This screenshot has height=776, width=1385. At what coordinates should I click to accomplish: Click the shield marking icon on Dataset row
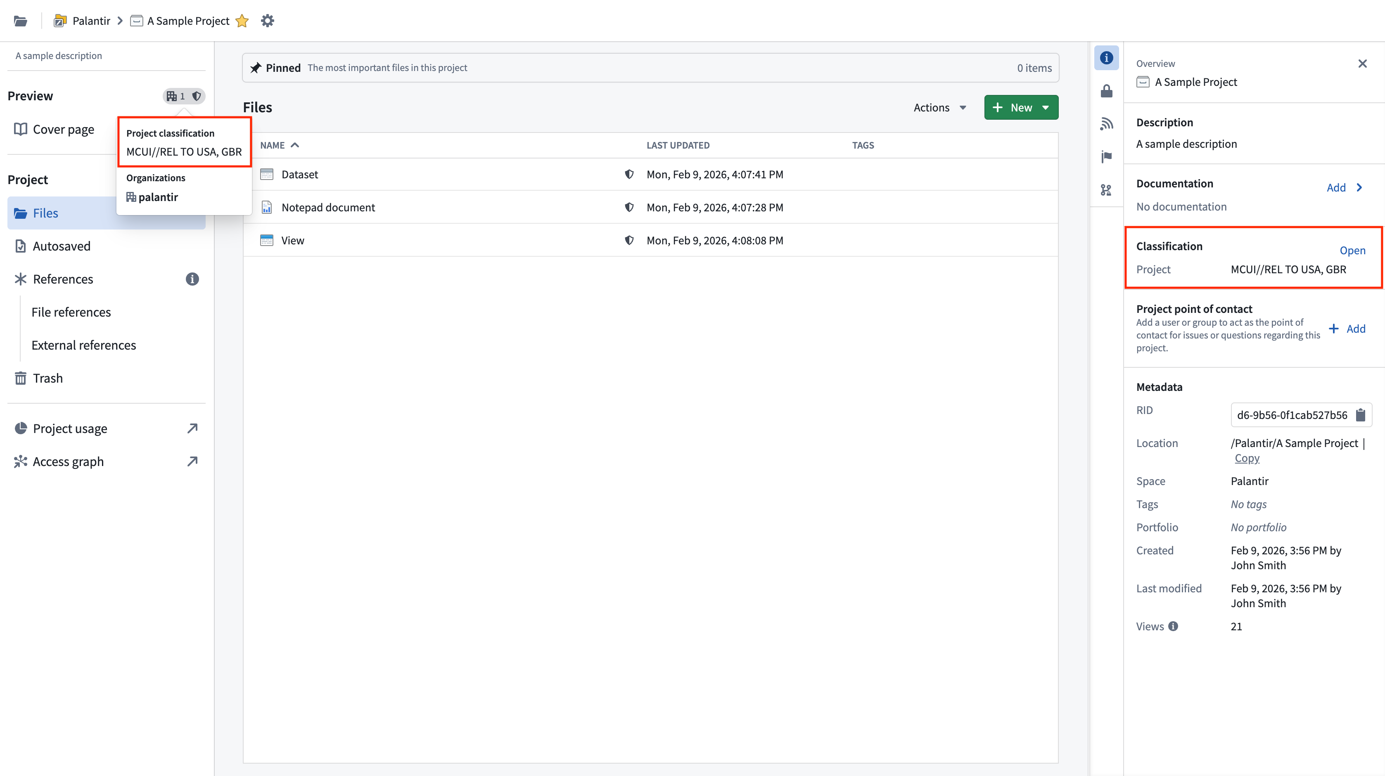[x=629, y=174]
